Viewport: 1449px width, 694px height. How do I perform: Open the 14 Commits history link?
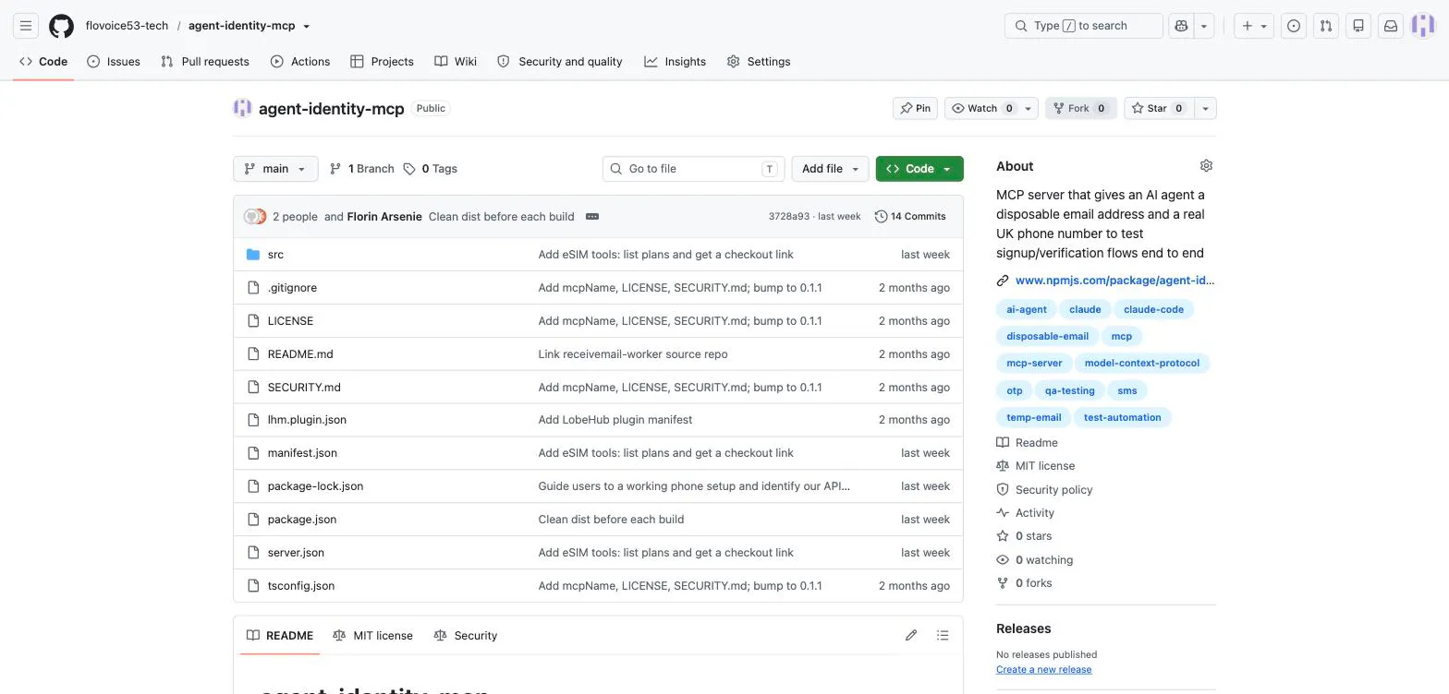pyautogui.click(x=910, y=216)
